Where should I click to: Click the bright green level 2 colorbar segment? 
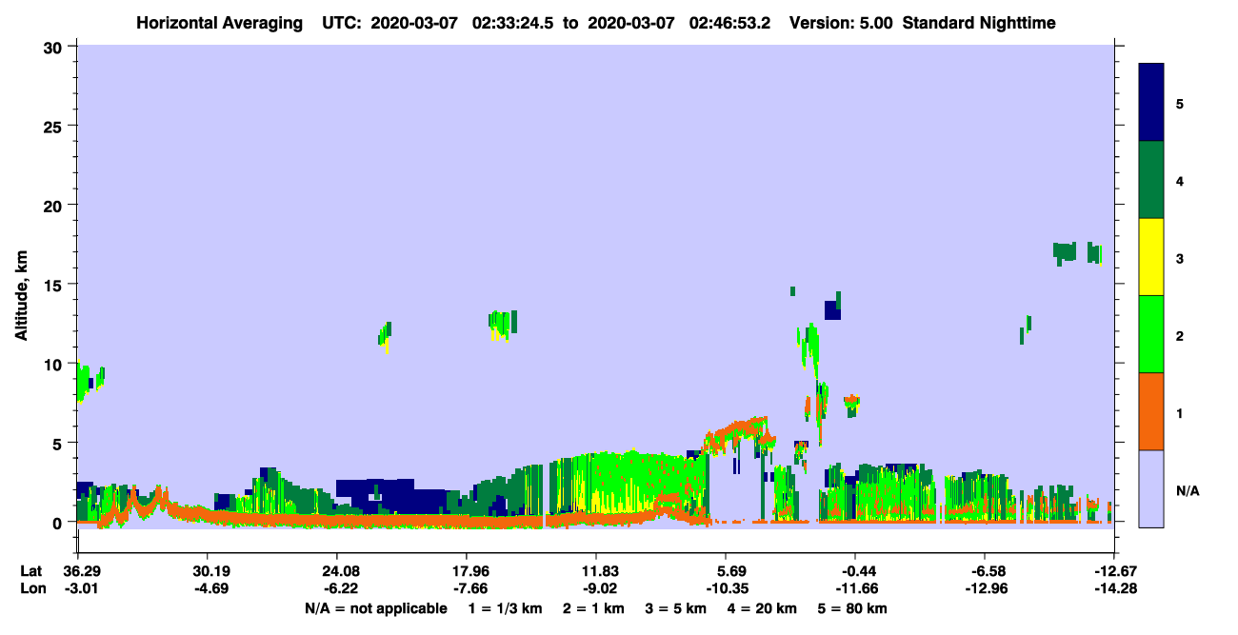point(1151,334)
